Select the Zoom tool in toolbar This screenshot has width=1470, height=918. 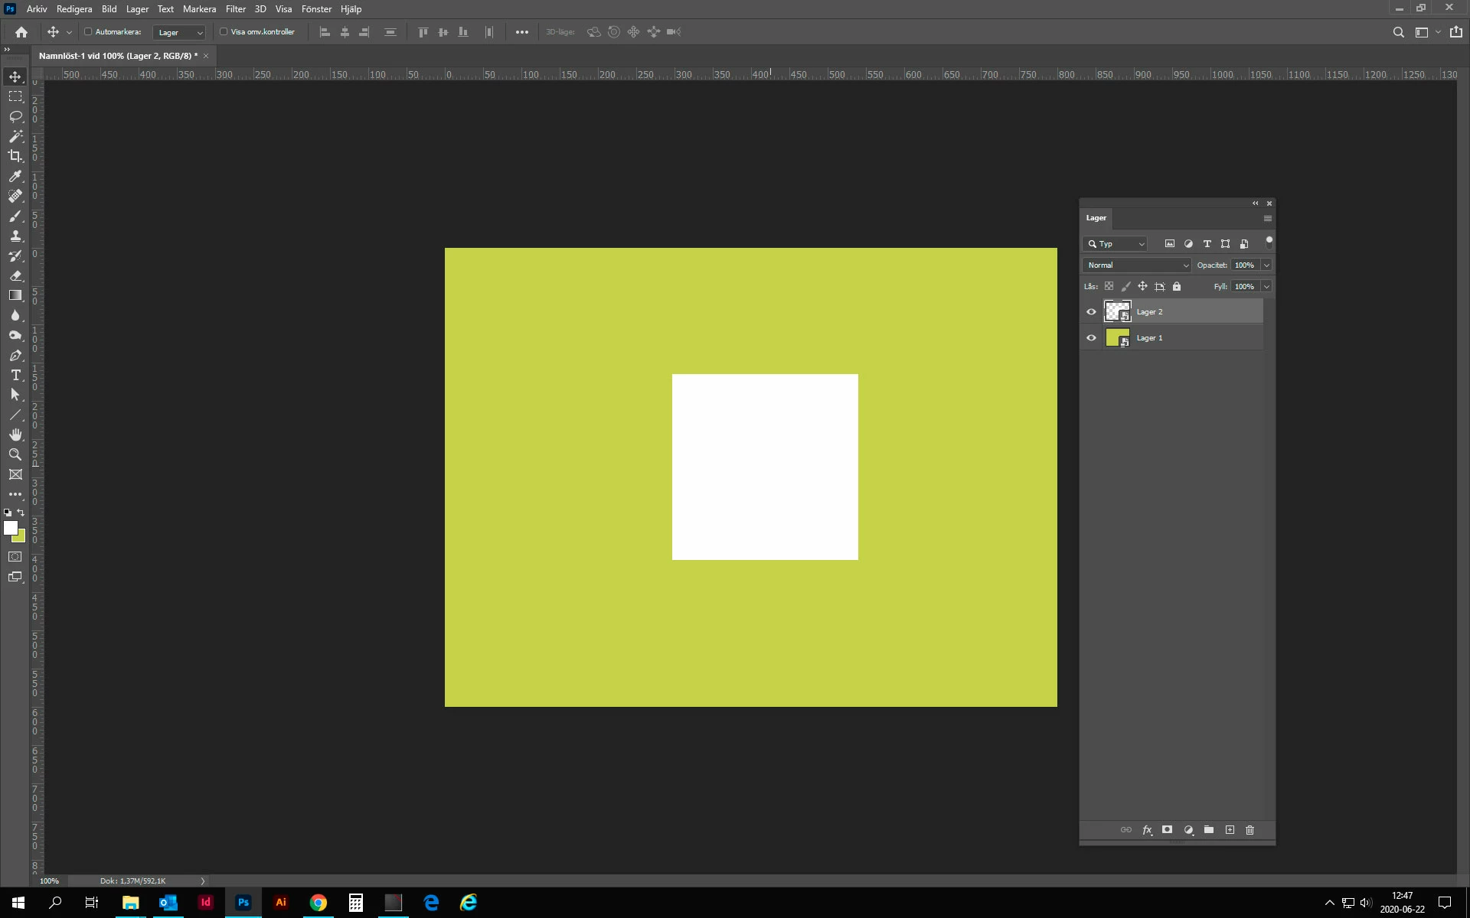point(15,454)
